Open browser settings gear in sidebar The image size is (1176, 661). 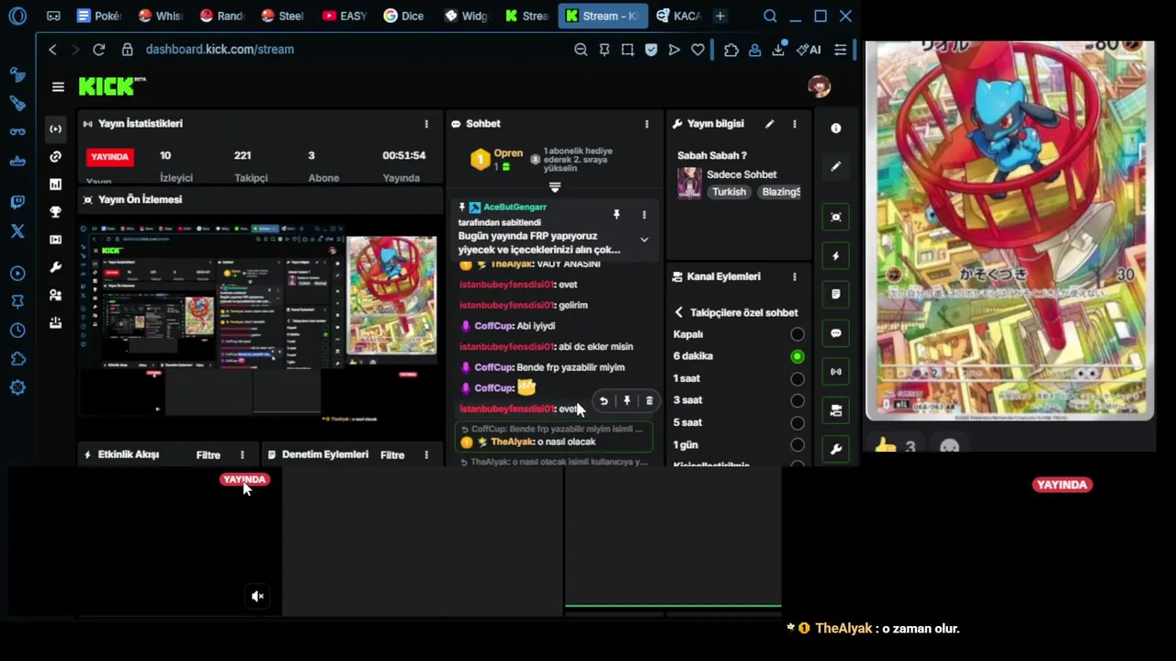[17, 387]
